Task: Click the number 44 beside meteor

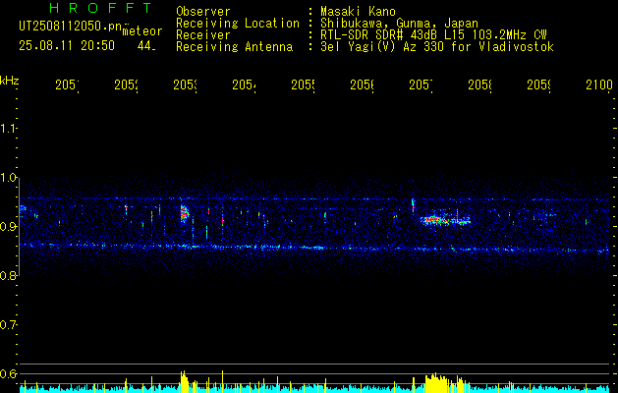Action: pyautogui.click(x=146, y=46)
